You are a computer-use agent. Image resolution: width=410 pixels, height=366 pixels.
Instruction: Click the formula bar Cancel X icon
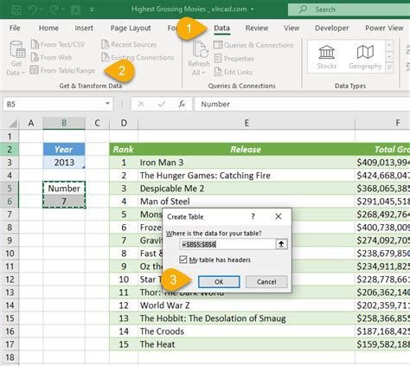pyautogui.click(x=141, y=104)
